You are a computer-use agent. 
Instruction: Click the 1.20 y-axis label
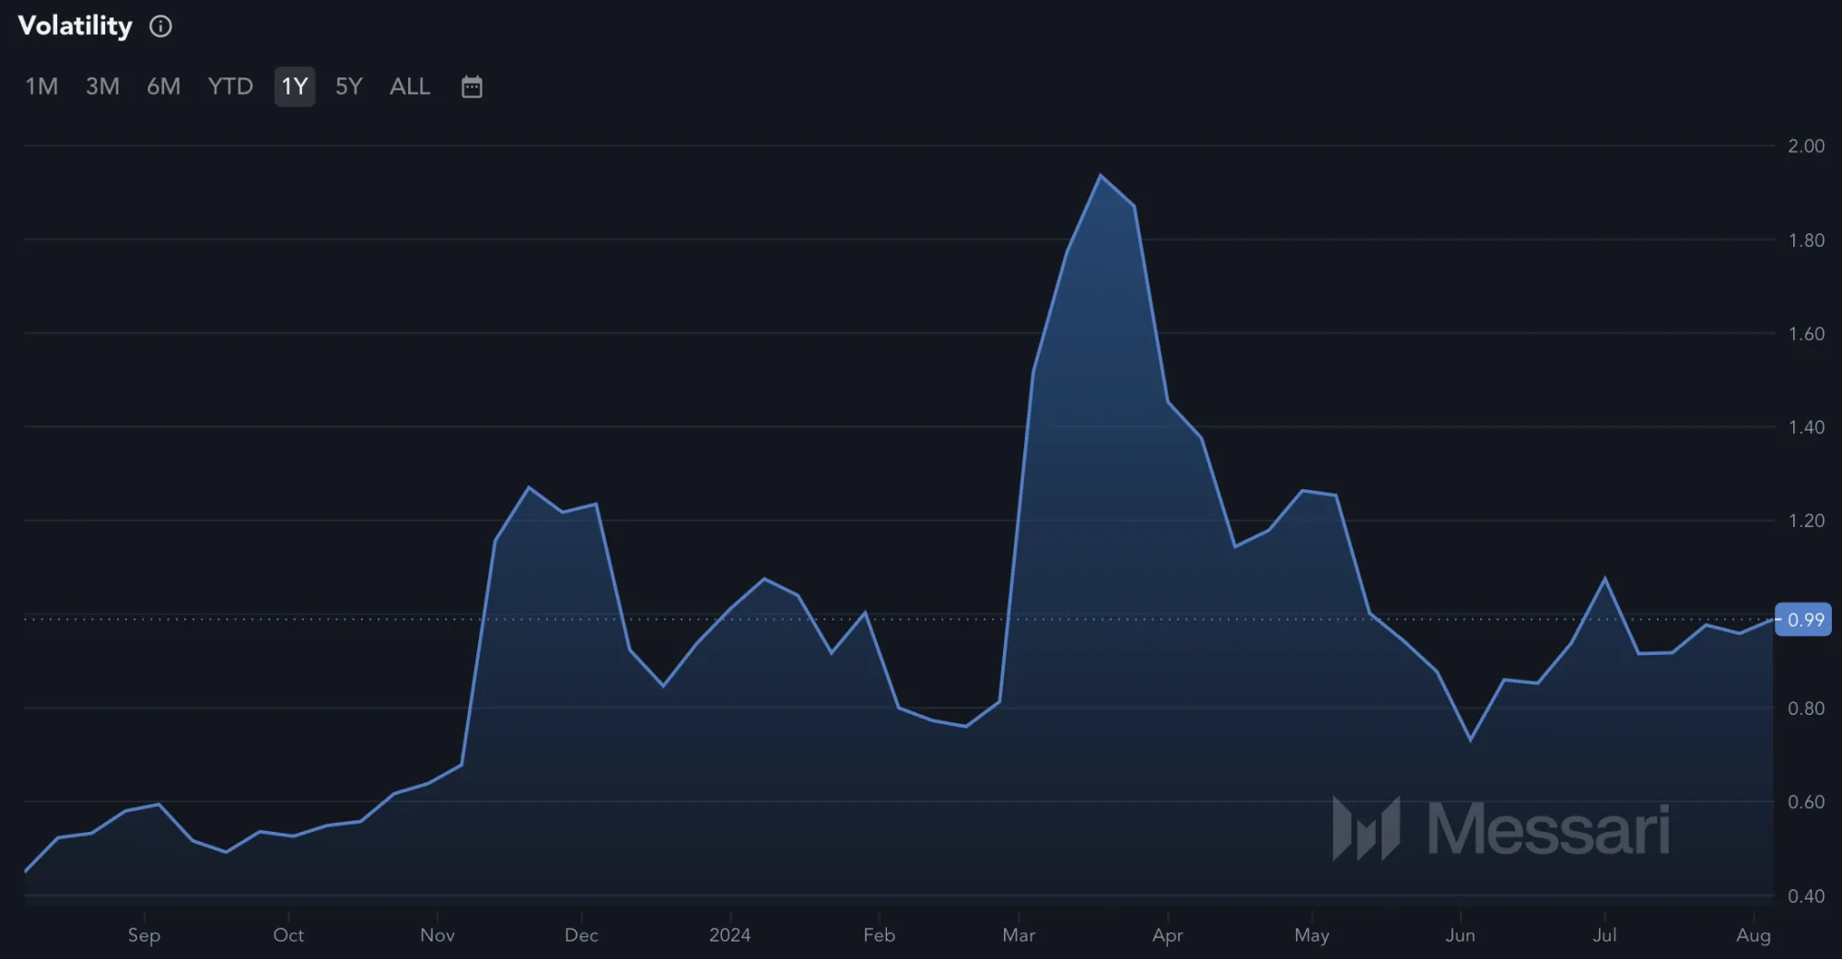tap(1806, 520)
